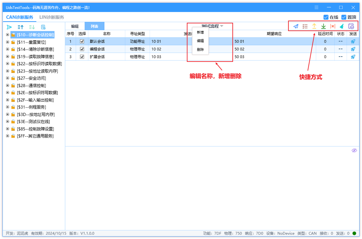Viewport: 362px width, 239px height.
Task: Click the orange delete-row shortcut icon
Action: click(333, 26)
